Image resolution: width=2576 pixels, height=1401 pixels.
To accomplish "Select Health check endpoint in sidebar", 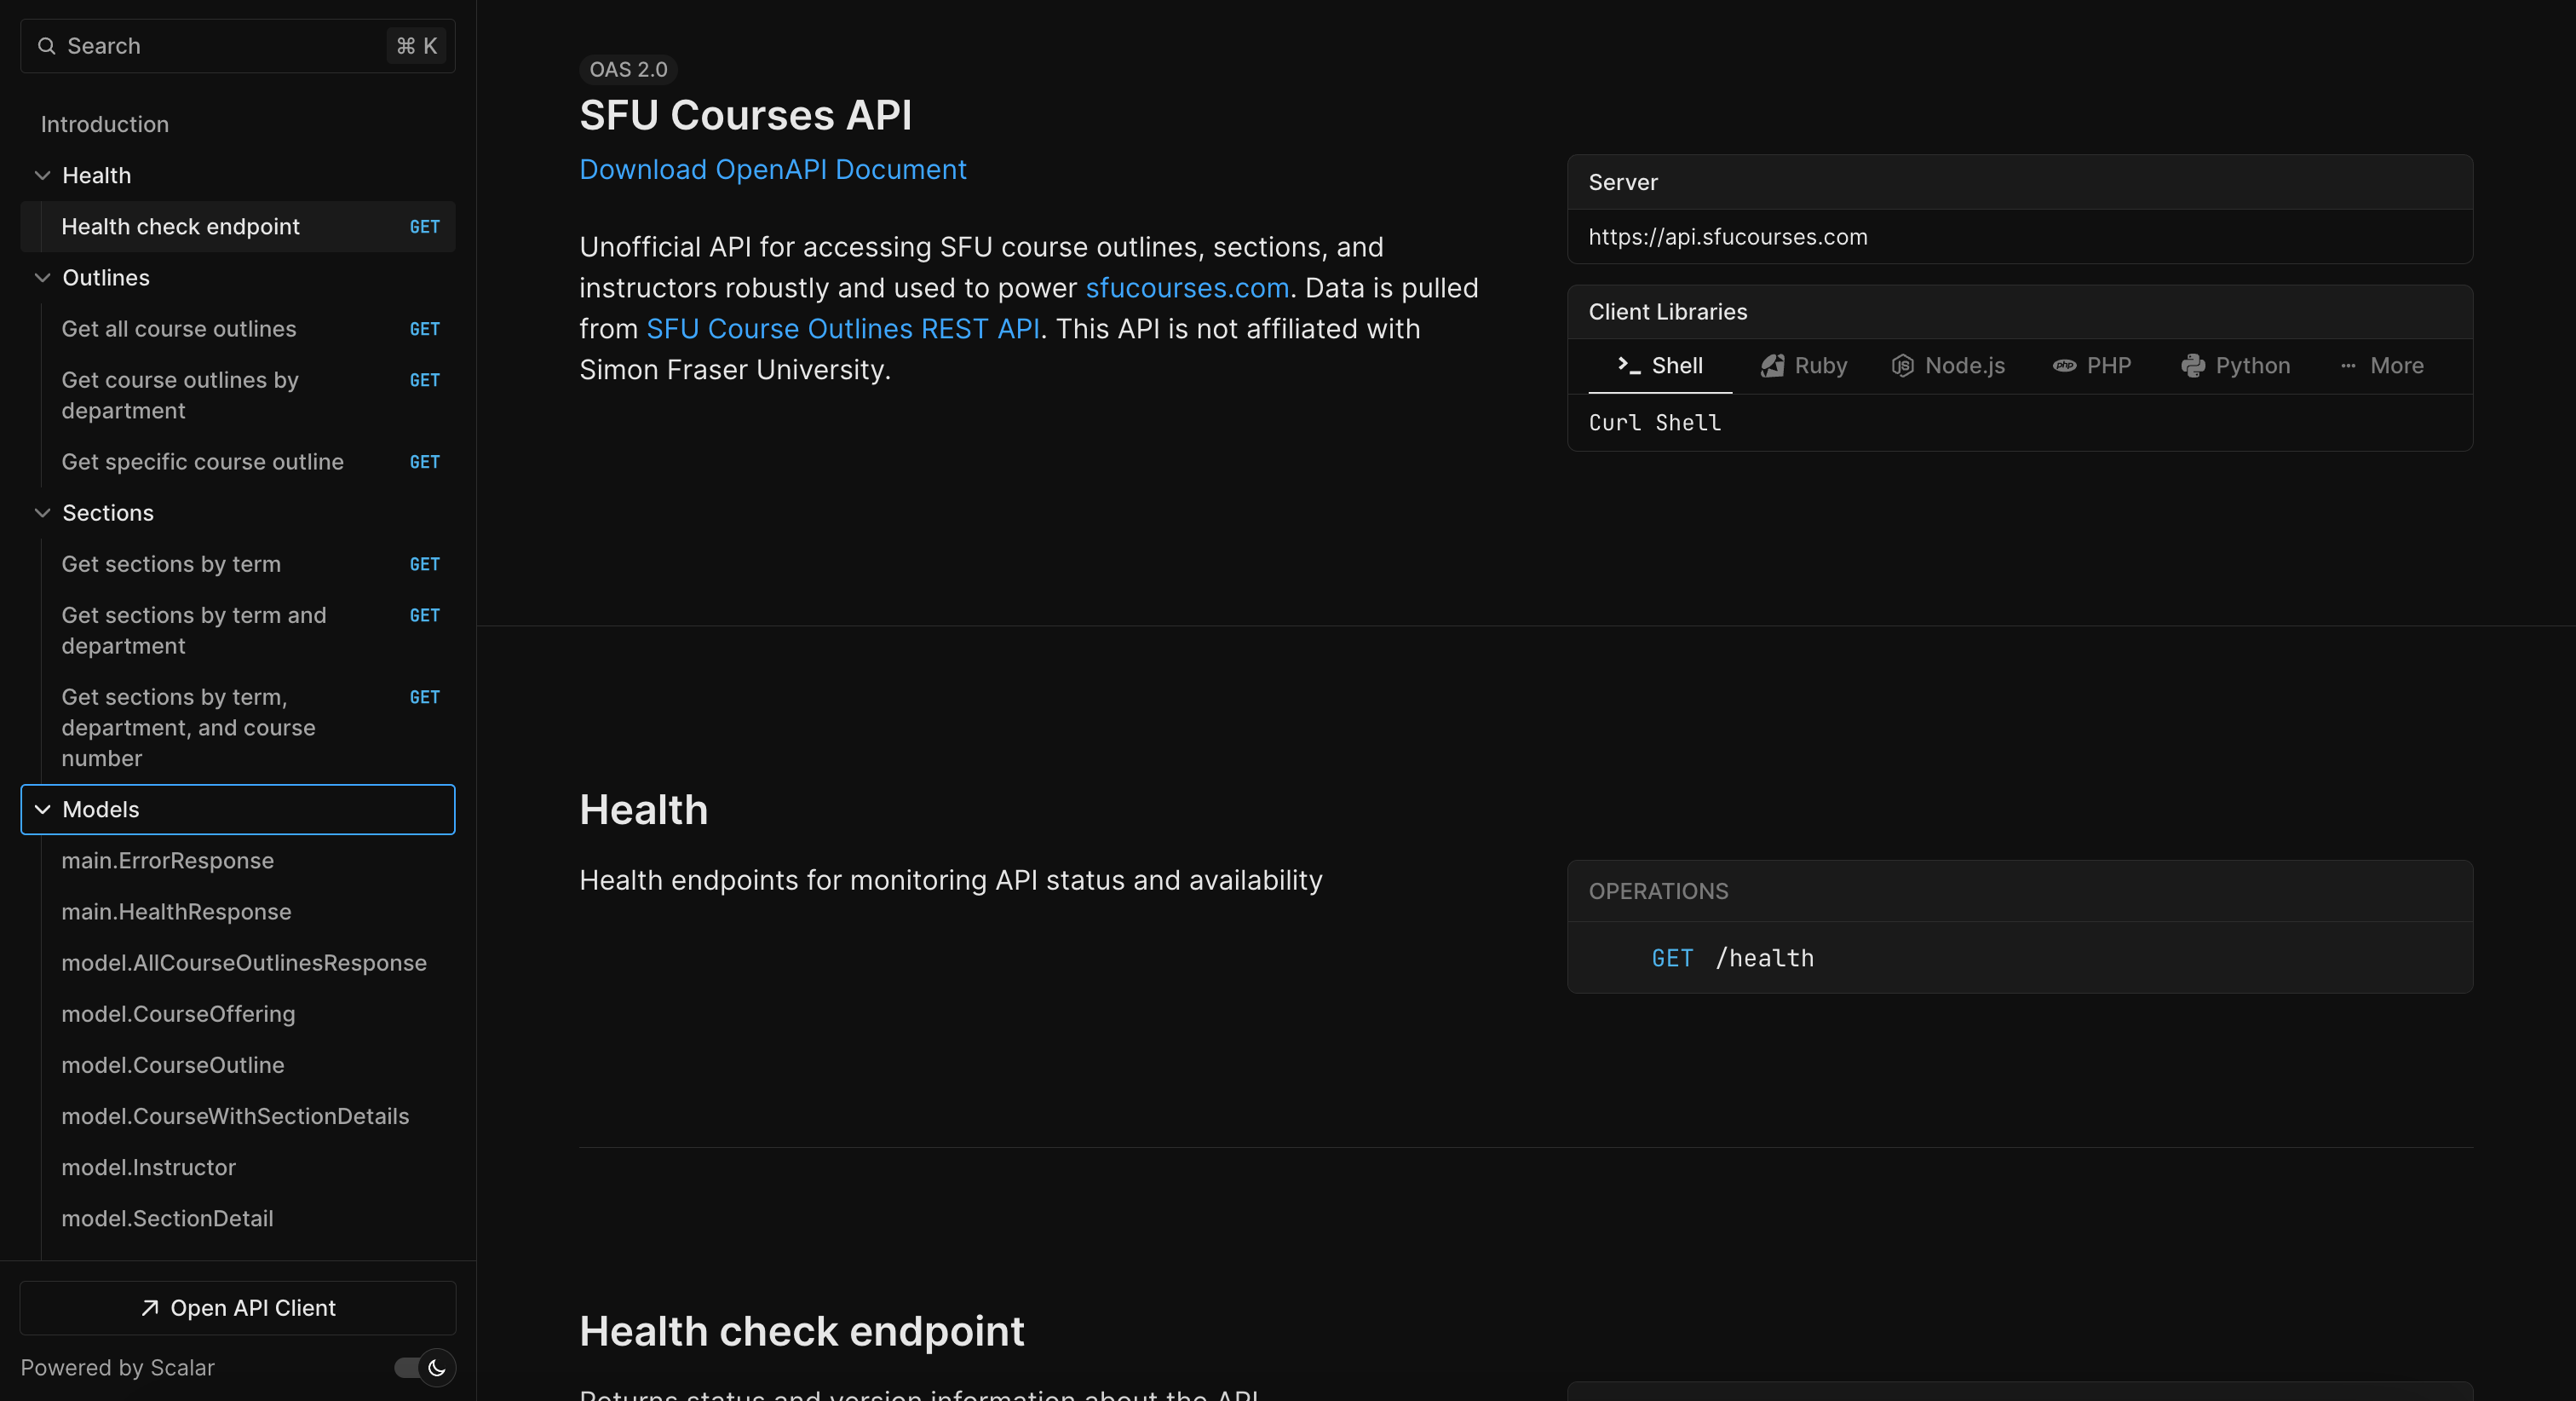I will point(238,226).
